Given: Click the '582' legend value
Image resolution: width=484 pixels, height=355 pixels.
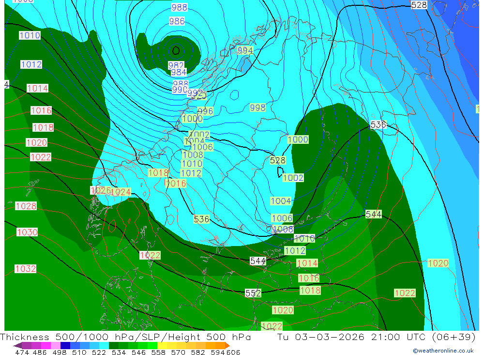Looking at the screenshot, I should tap(198, 352).
